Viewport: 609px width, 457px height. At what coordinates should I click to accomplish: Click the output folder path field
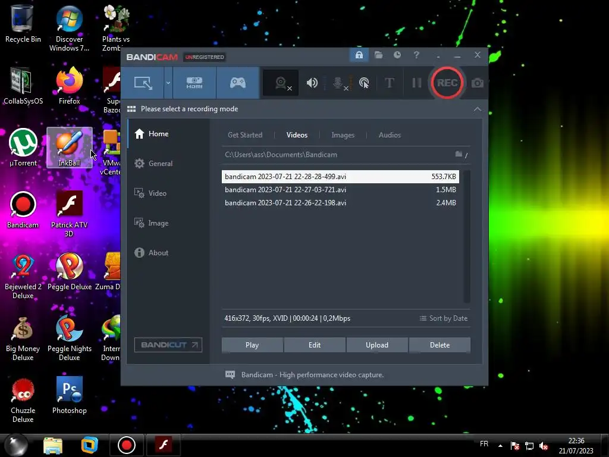pos(336,155)
